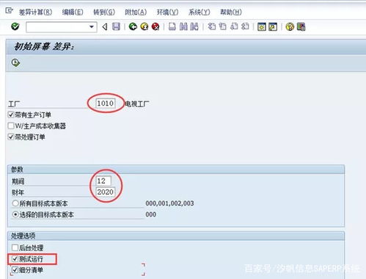Viewport: 366px width, 279px height.
Task: Click the First Page icon
Action: tap(212, 26)
